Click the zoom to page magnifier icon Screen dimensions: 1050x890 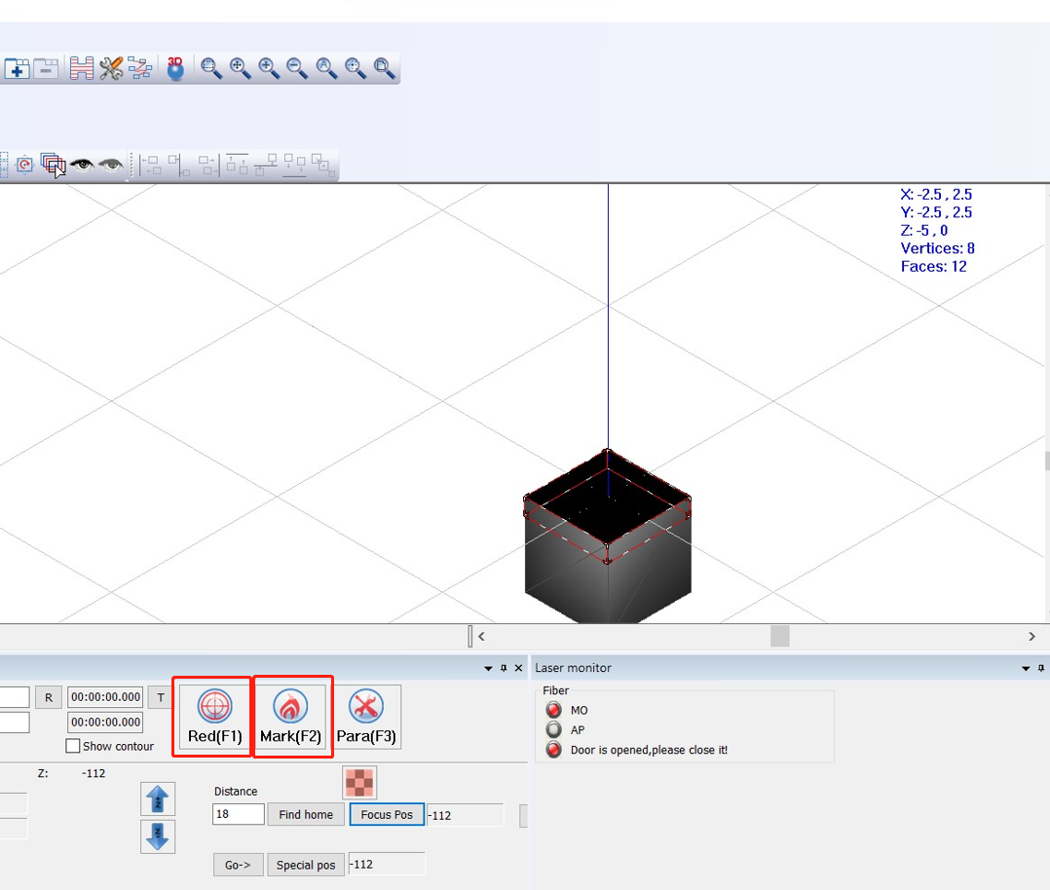coord(385,68)
